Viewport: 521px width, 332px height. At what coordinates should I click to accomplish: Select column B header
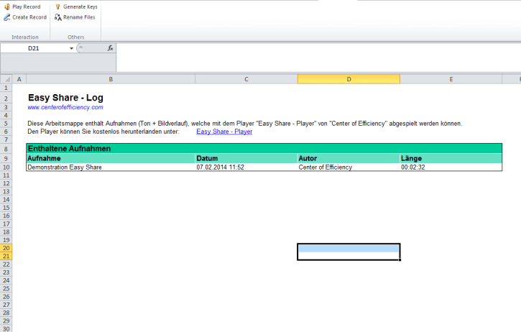(x=111, y=80)
